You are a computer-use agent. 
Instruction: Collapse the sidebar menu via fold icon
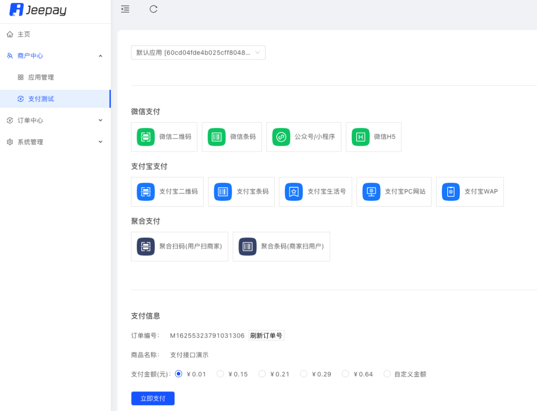point(125,9)
